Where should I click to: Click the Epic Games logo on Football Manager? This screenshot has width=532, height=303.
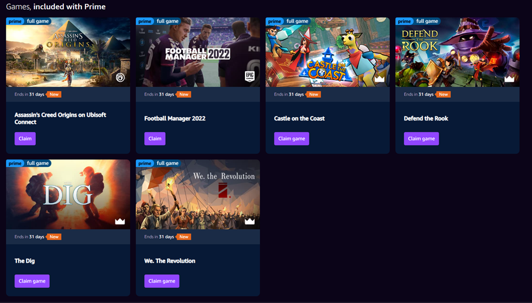pyautogui.click(x=250, y=76)
